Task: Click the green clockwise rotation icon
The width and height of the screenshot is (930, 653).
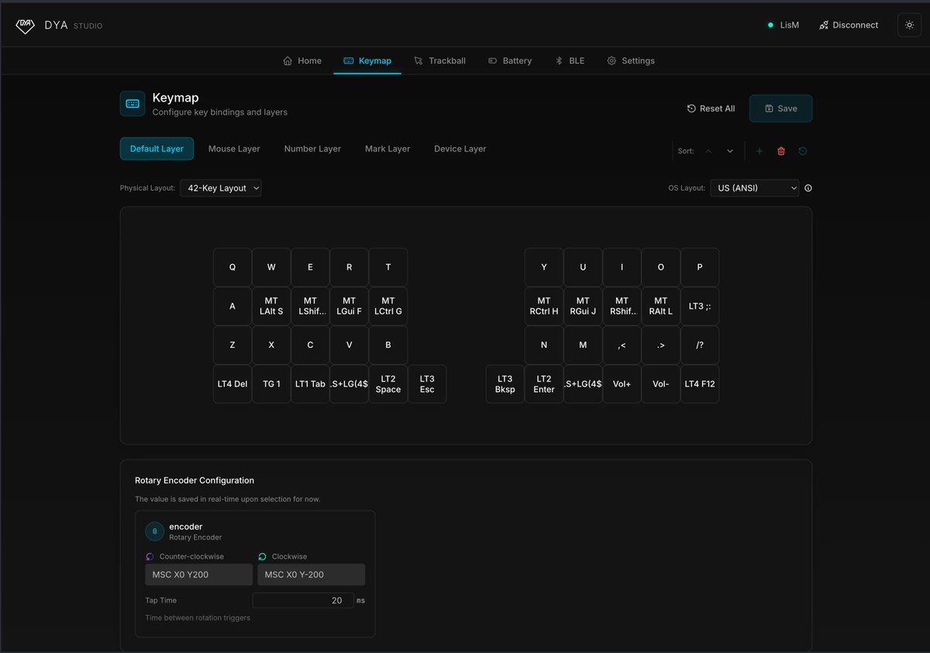Action: [x=263, y=557]
